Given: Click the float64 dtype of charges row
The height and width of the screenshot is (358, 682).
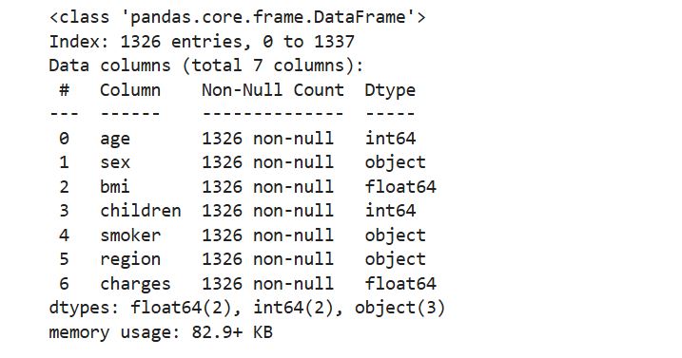Looking at the screenshot, I should [400, 283].
